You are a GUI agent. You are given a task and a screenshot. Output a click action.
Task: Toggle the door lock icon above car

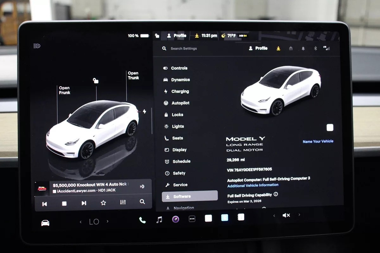(95, 81)
